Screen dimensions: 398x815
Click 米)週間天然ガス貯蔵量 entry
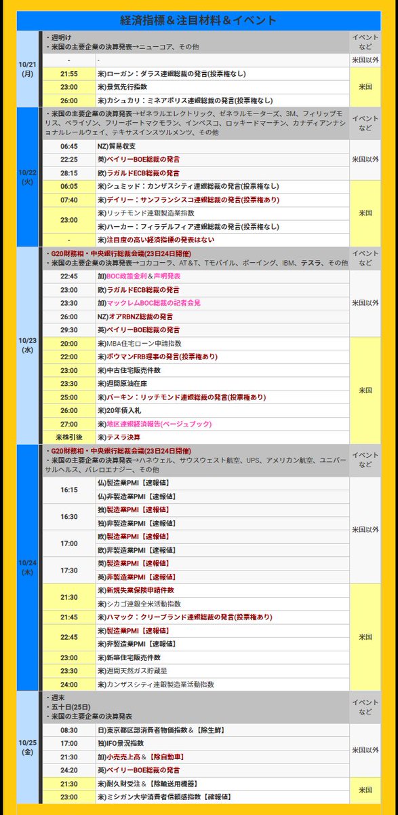click(x=222, y=671)
